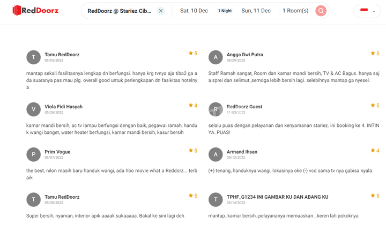Click the review date 08/12/2022
The width and height of the screenshot is (386, 225).
coord(236,157)
